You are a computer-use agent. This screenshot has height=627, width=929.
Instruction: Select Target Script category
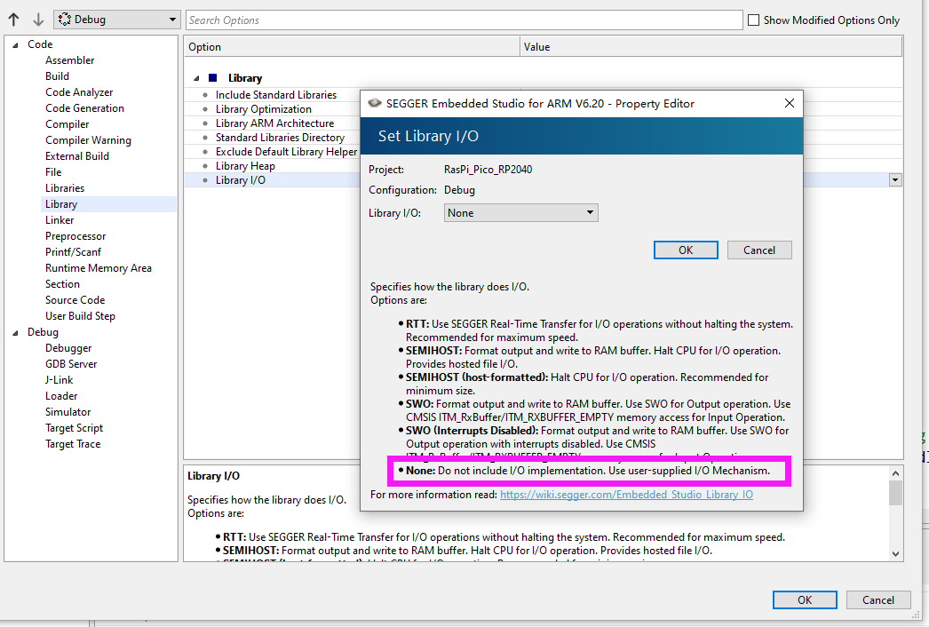(x=74, y=428)
